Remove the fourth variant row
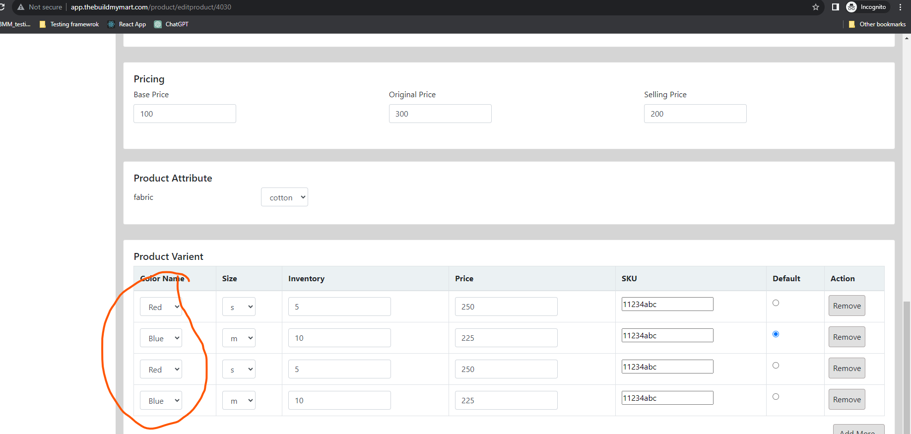 pos(846,399)
